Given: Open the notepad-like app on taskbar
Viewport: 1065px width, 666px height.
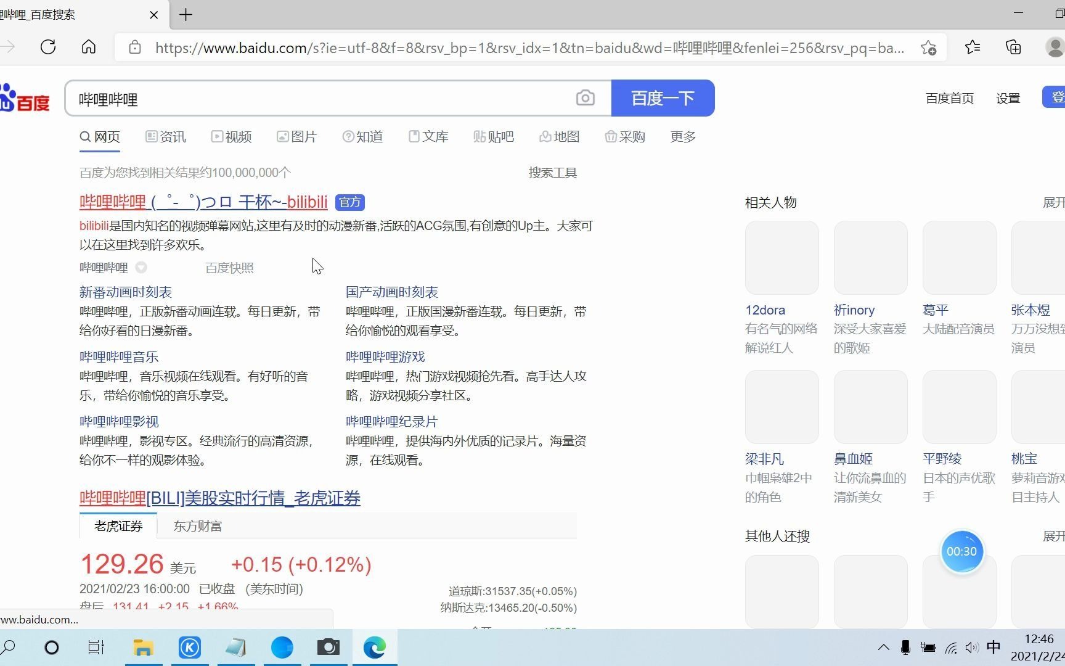Looking at the screenshot, I should click(x=236, y=647).
